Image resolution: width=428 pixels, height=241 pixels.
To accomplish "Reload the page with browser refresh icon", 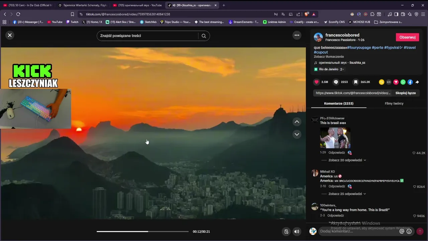I will point(18,14).
